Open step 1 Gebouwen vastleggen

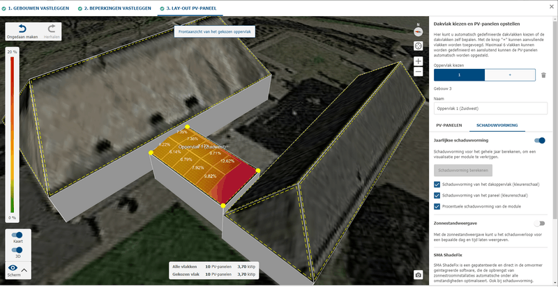pos(36,8)
